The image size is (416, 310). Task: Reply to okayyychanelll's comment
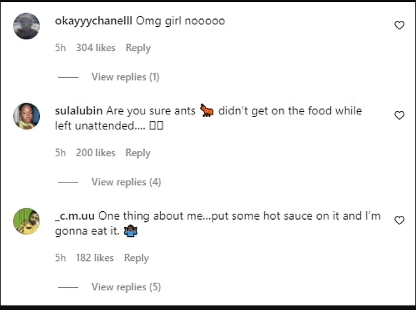click(x=138, y=48)
